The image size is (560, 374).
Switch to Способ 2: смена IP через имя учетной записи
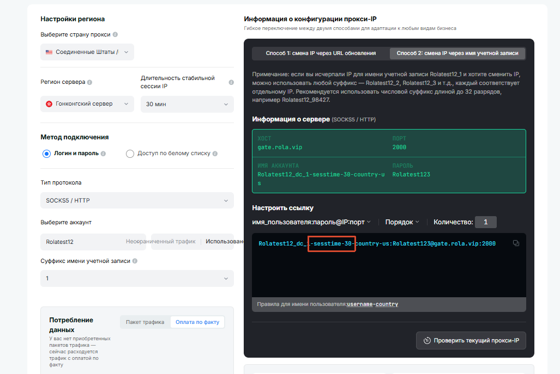(x=457, y=53)
